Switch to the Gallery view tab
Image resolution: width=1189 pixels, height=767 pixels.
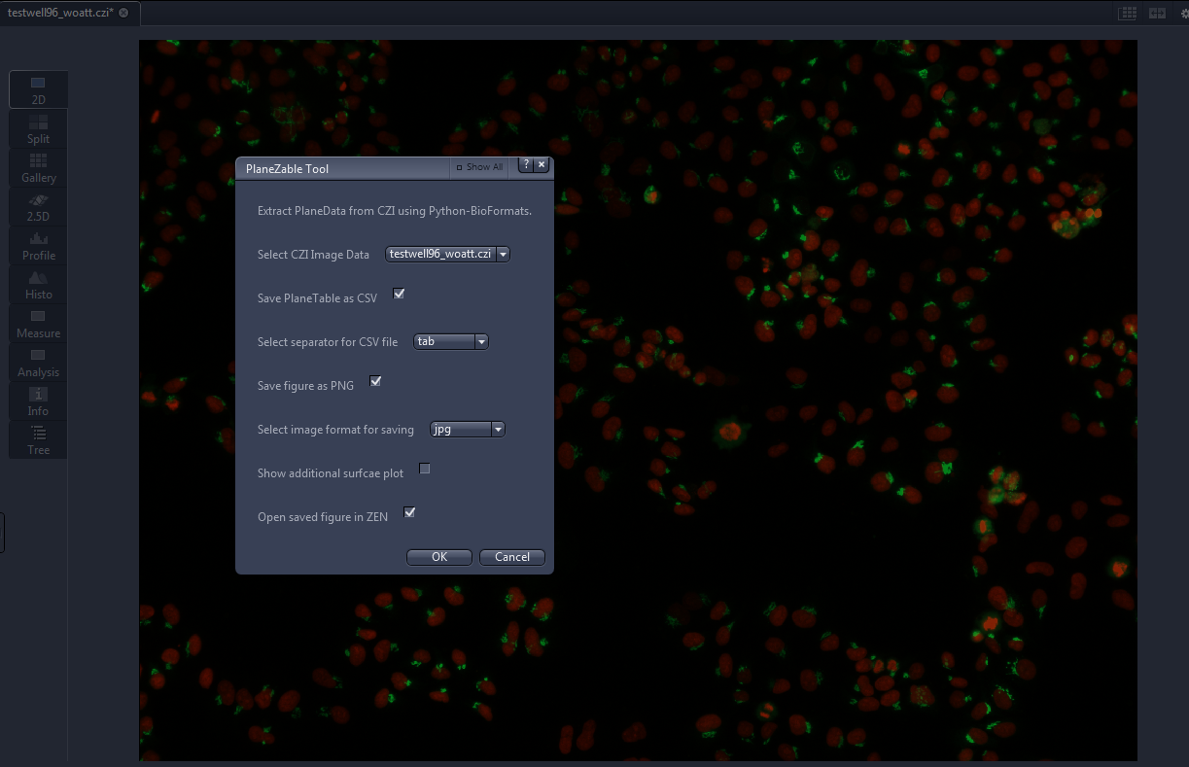38,167
